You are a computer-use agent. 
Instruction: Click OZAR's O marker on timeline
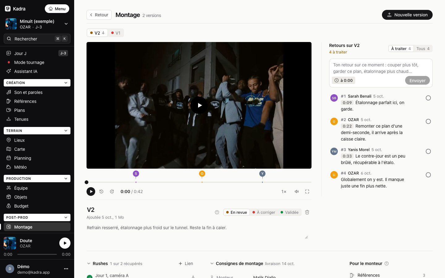click(x=202, y=174)
